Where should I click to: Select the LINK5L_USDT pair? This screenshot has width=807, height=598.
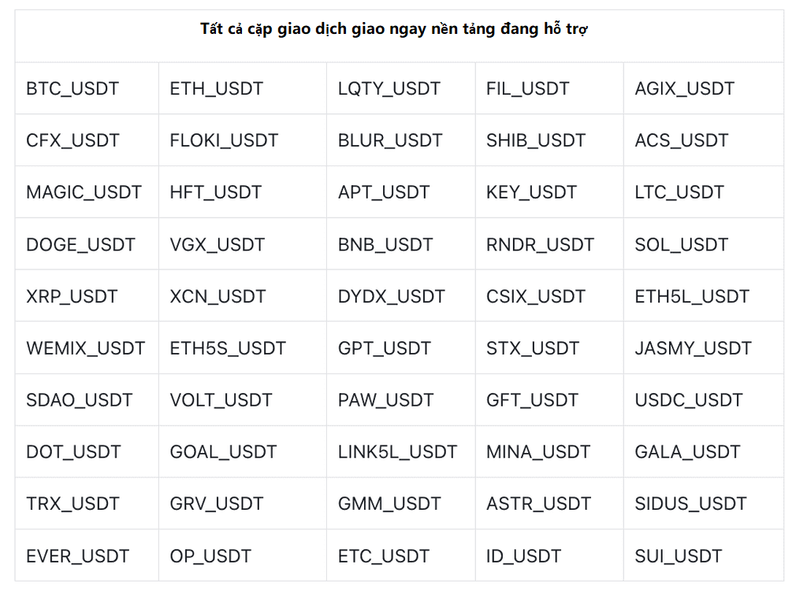point(401,451)
